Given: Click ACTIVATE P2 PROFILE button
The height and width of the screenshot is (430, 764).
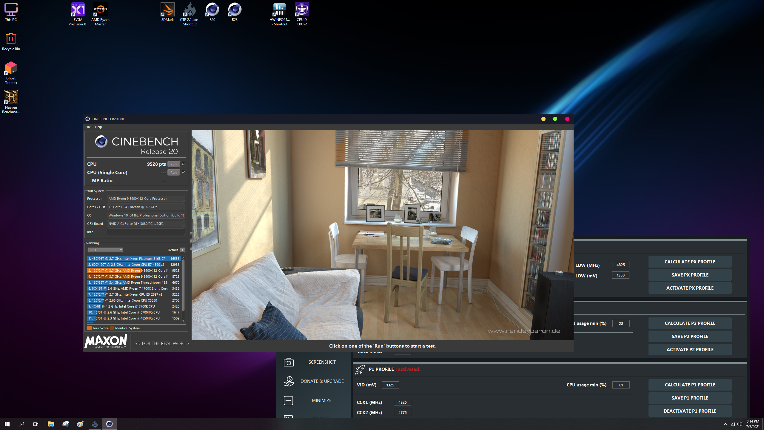Looking at the screenshot, I should click(x=690, y=350).
